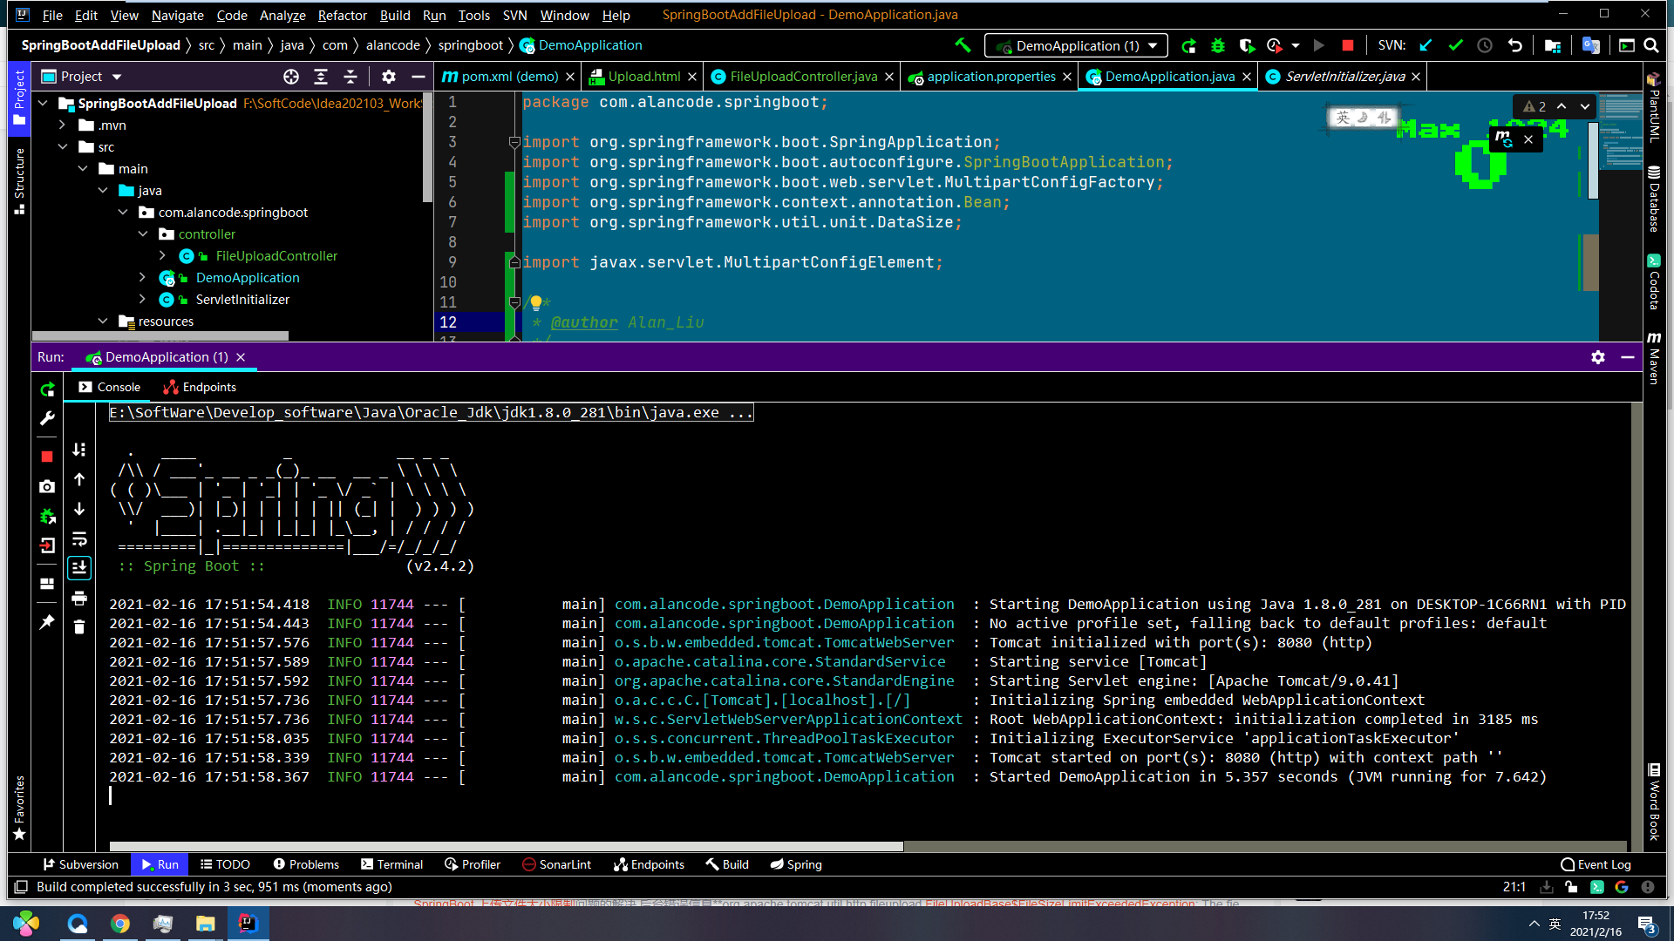
Task: Click the intention light bulb on line 11
Action: pyautogui.click(x=536, y=302)
